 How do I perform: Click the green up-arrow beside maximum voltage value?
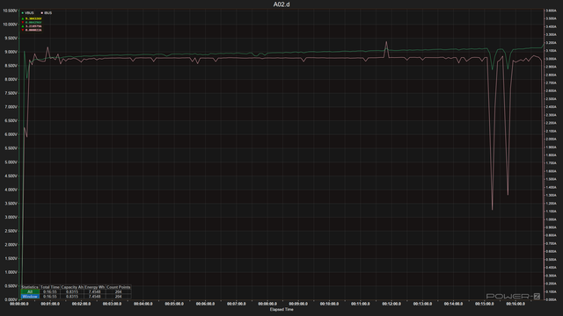click(x=23, y=18)
